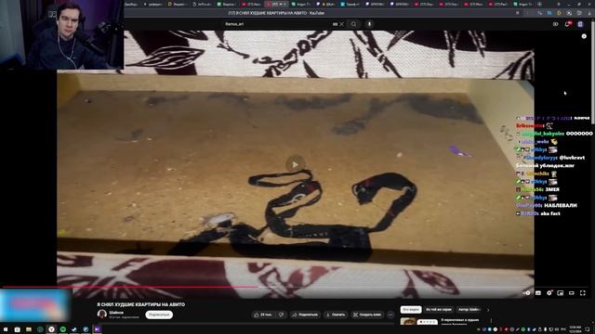
Task: Switch to the active YouTube browser tab
Action: pos(276,4)
